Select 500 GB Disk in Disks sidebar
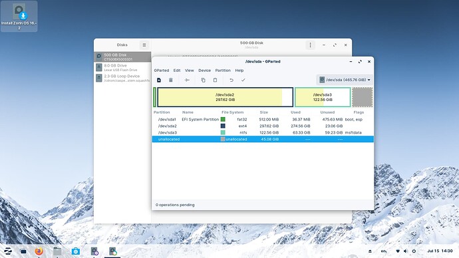This screenshot has width=459, height=258. tap(122, 57)
